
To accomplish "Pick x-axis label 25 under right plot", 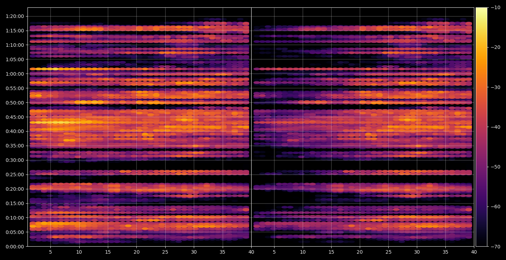I will 388,252.
